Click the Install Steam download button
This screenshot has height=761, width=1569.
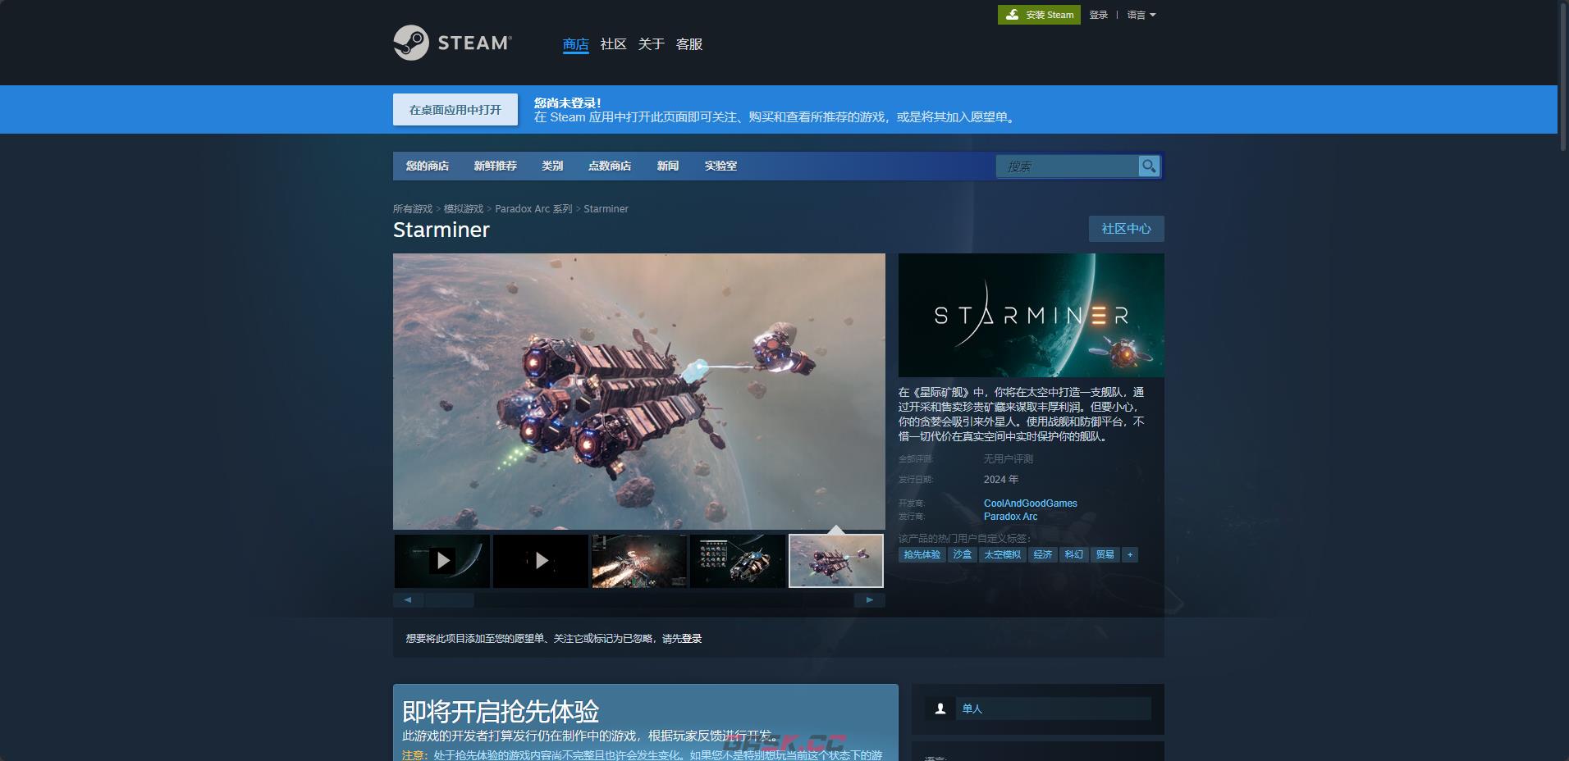point(1039,15)
